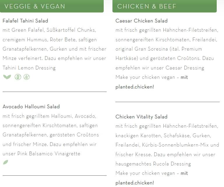Click the gluten-free wheat icon

(x=27, y=77)
